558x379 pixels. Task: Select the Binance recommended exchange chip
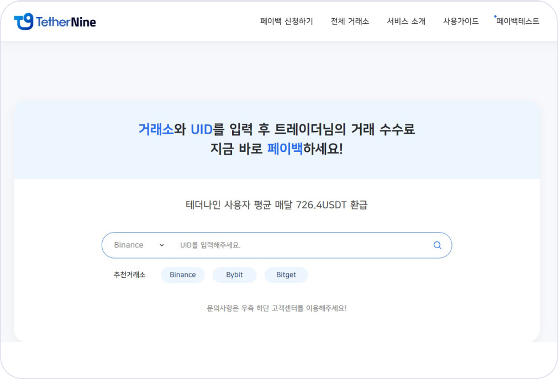click(182, 275)
